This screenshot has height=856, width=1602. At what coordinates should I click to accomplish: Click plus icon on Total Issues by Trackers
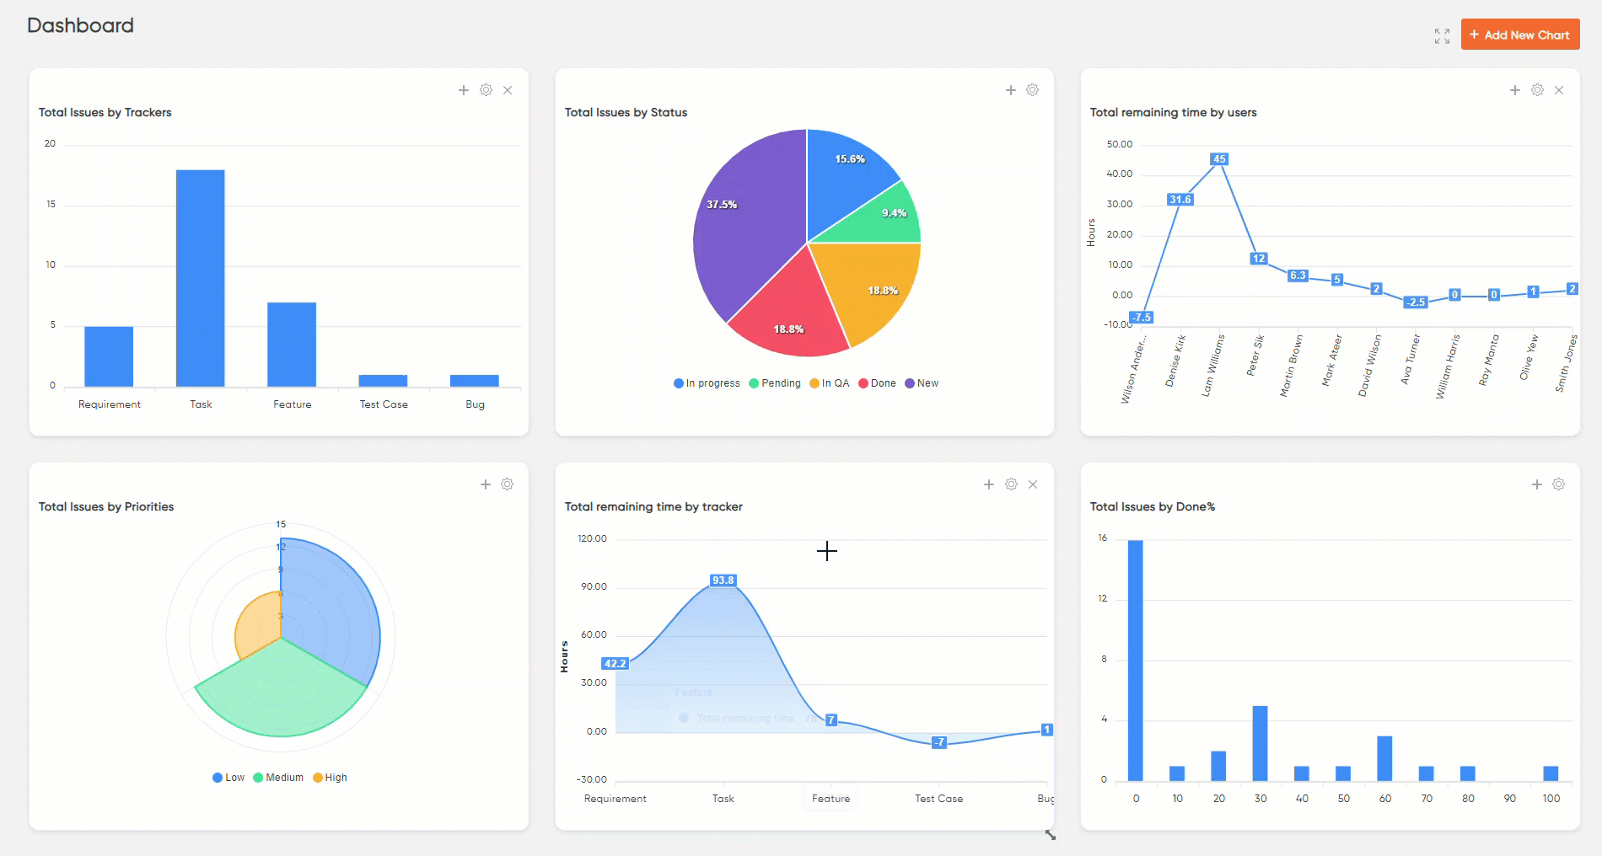point(464,90)
